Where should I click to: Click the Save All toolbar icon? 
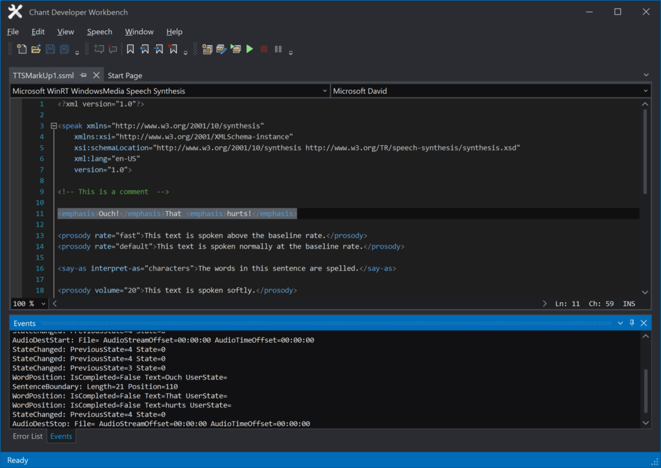tap(65, 49)
